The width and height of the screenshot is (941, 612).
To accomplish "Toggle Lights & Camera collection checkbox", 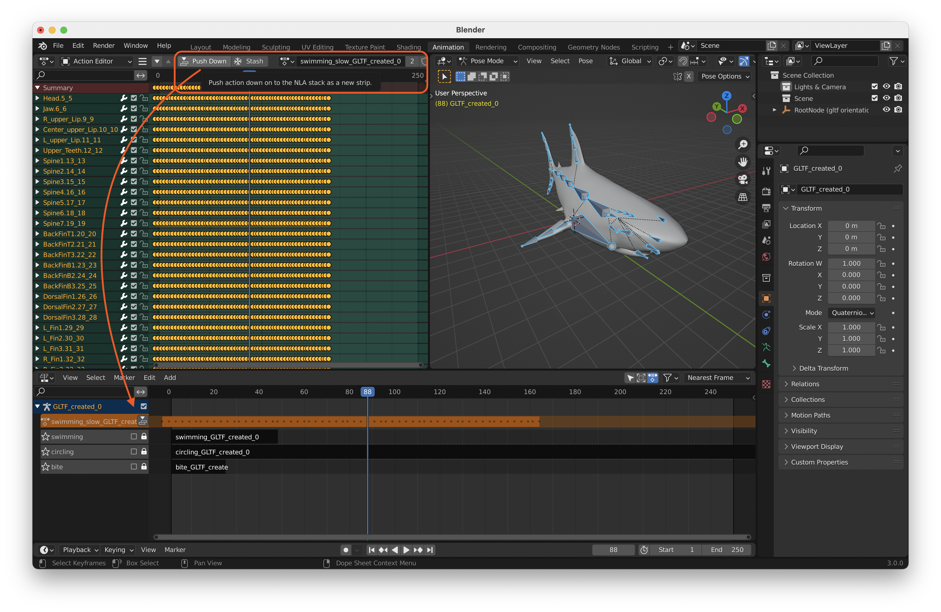I will pos(874,87).
